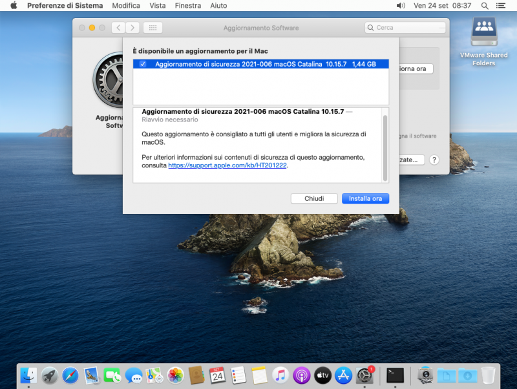517x389 pixels.
Task: Click the update description scrollbar
Action: click(385, 148)
